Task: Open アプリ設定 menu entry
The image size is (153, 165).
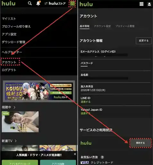Action: (9, 34)
